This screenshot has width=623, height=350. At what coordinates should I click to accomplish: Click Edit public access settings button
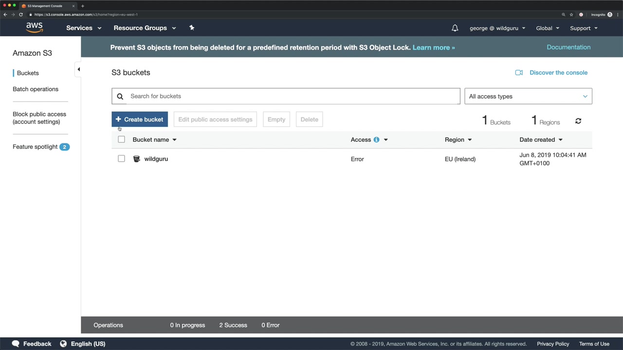pyautogui.click(x=215, y=120)
